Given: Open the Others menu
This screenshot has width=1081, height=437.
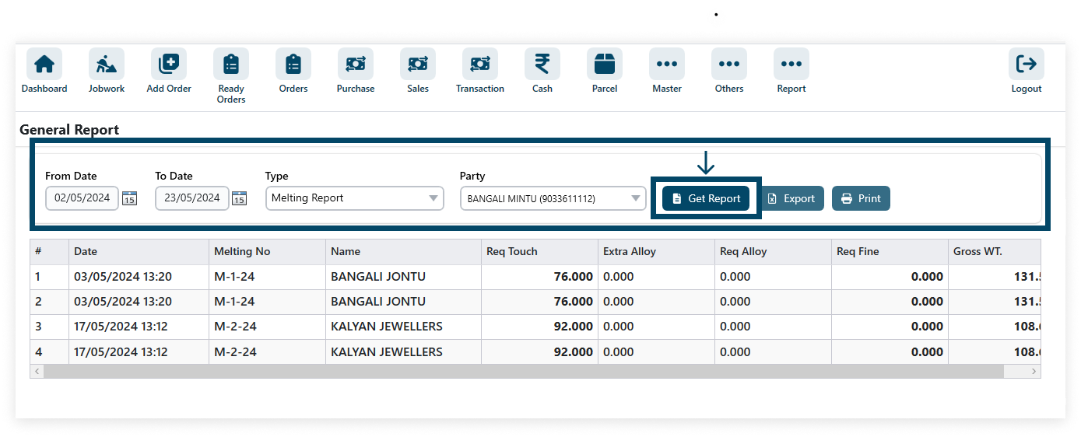Looking at the screenshot, I should (729, 64).
